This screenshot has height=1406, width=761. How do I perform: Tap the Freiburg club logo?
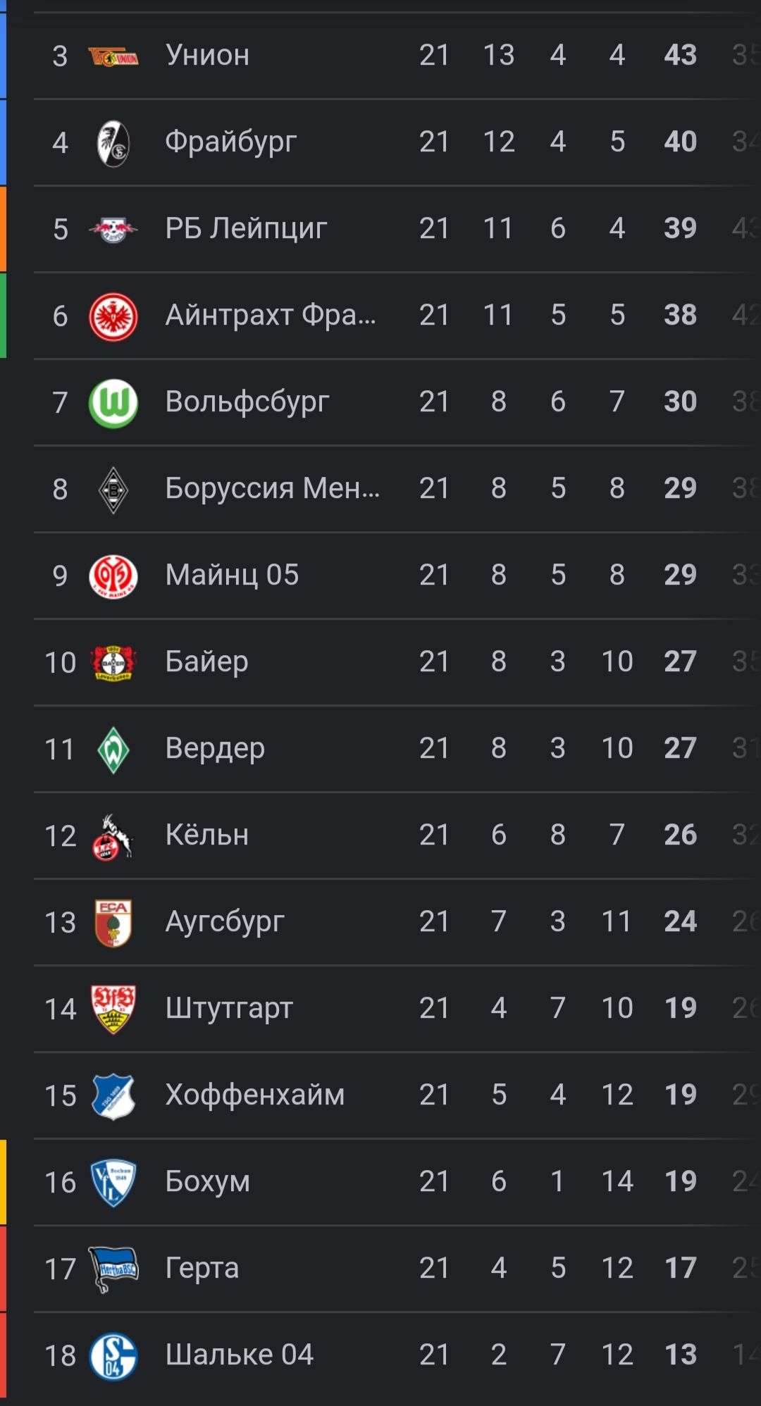click(x=113, y=143)
